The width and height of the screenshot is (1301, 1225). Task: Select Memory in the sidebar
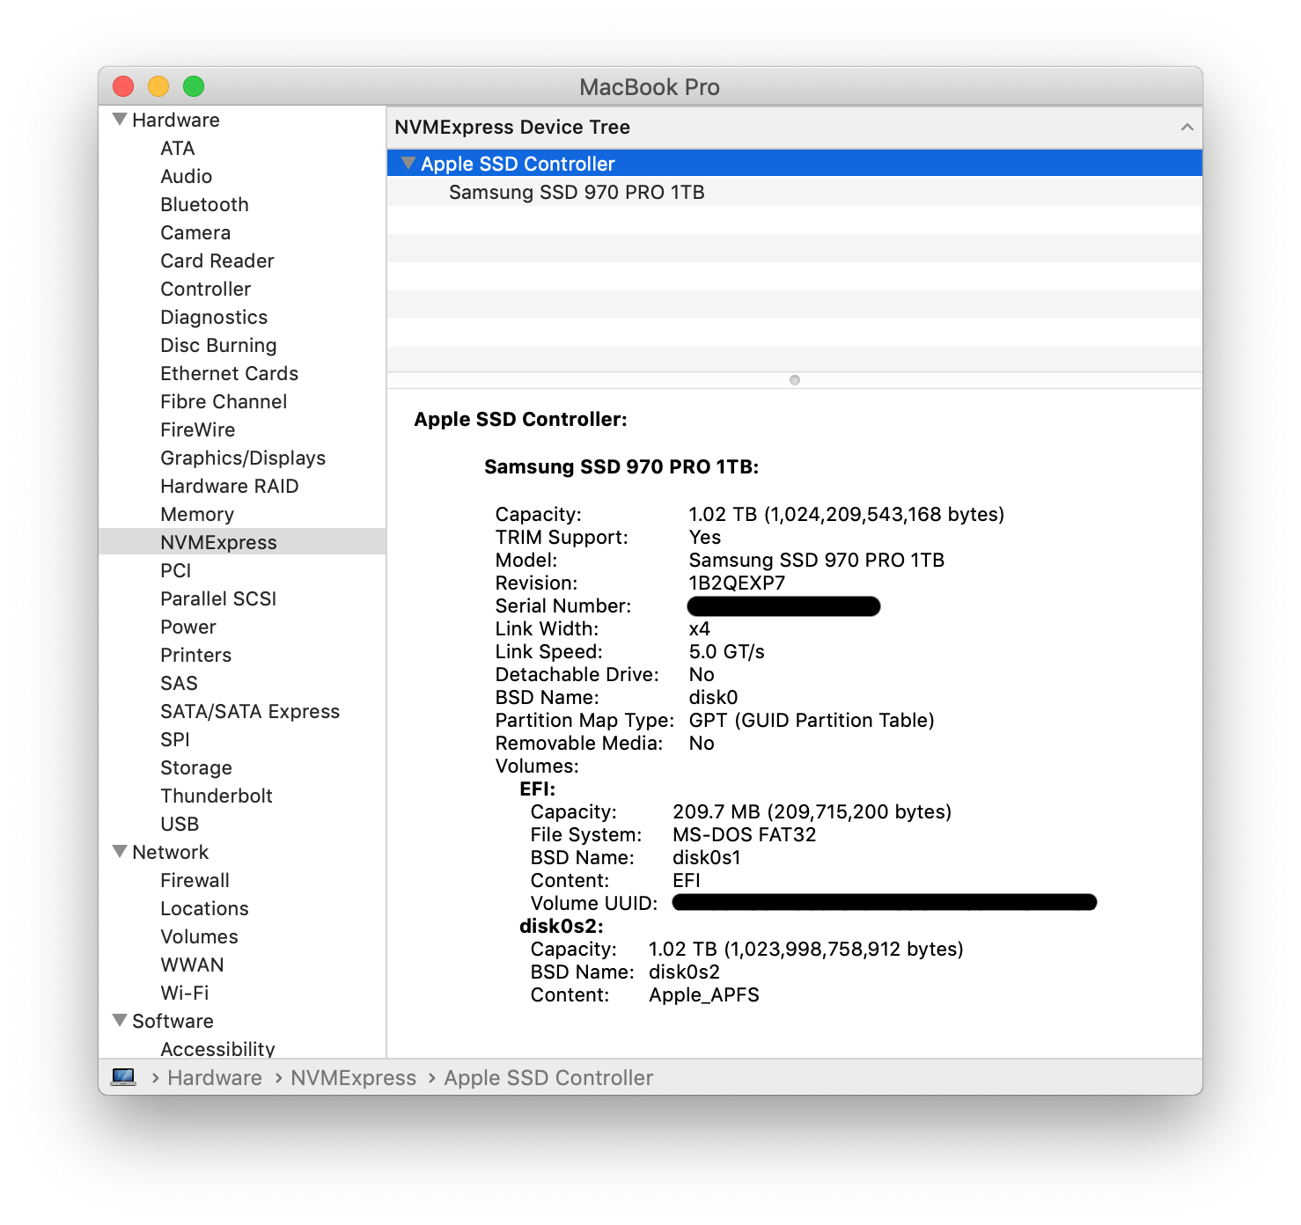[197, 514]
